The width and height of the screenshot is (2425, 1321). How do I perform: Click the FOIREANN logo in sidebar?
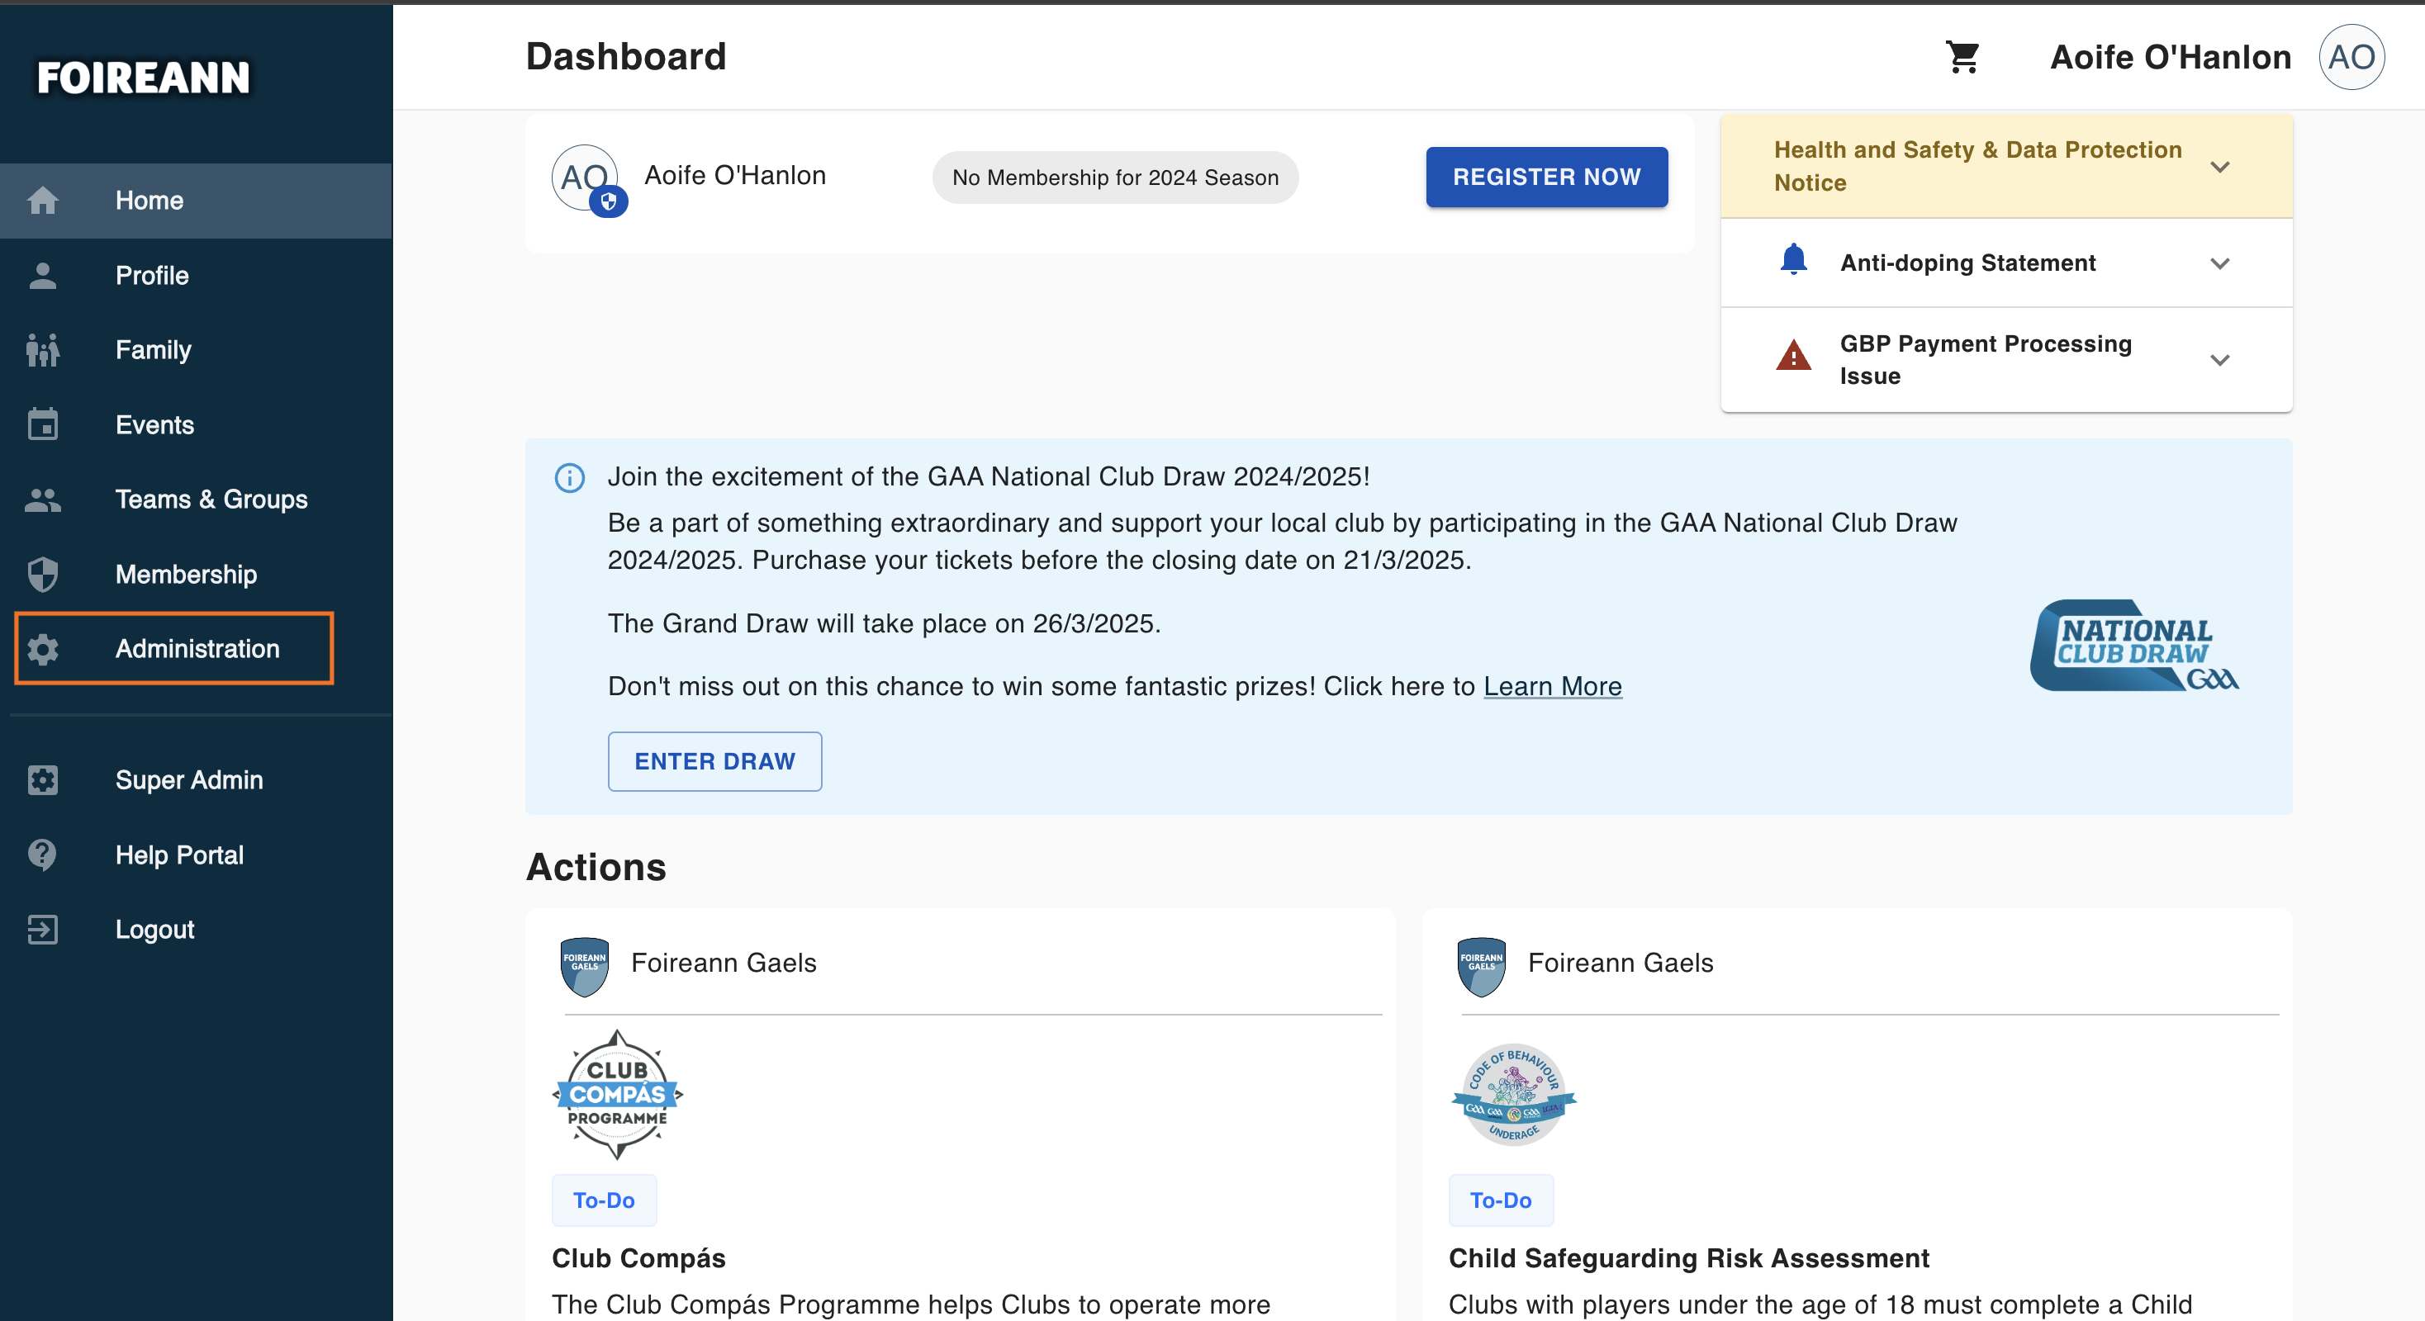tap(144, 78)
